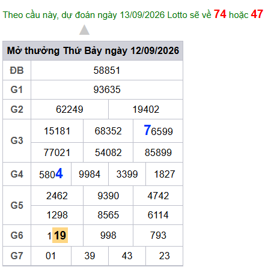This screenshot has width=268, height=270.
Task: Select G3 number 85899
Action: 158,152
